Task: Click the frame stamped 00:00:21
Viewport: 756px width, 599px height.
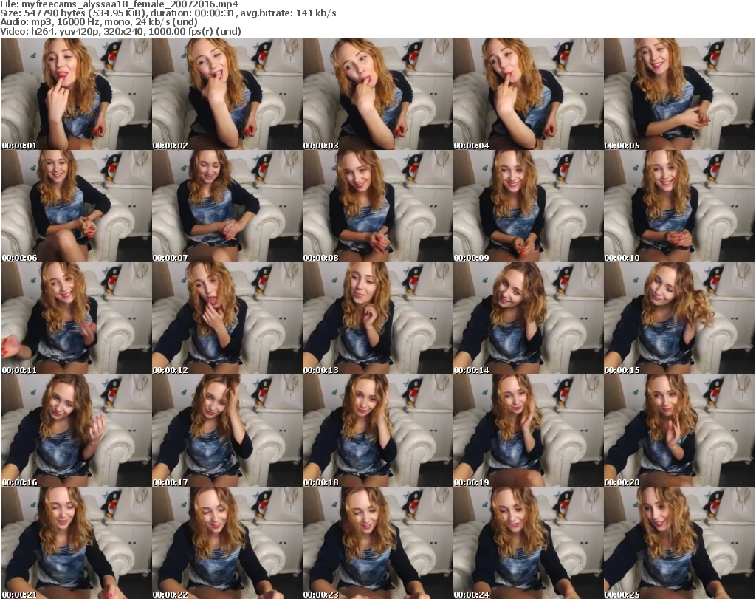Action: click(77, 543)
